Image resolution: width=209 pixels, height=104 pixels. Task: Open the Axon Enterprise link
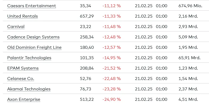(24, 99)
